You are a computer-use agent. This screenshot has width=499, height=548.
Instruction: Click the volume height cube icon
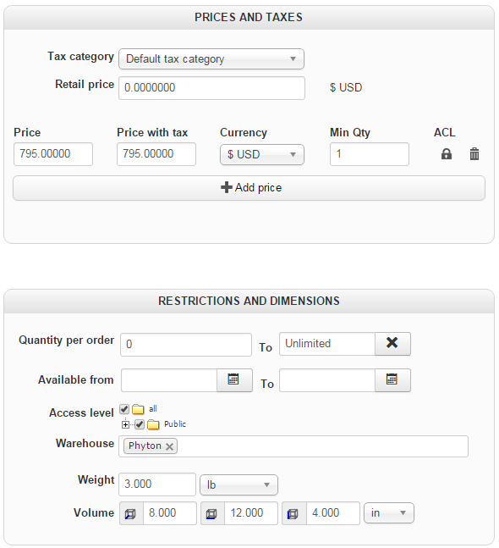tap(293, 513)
